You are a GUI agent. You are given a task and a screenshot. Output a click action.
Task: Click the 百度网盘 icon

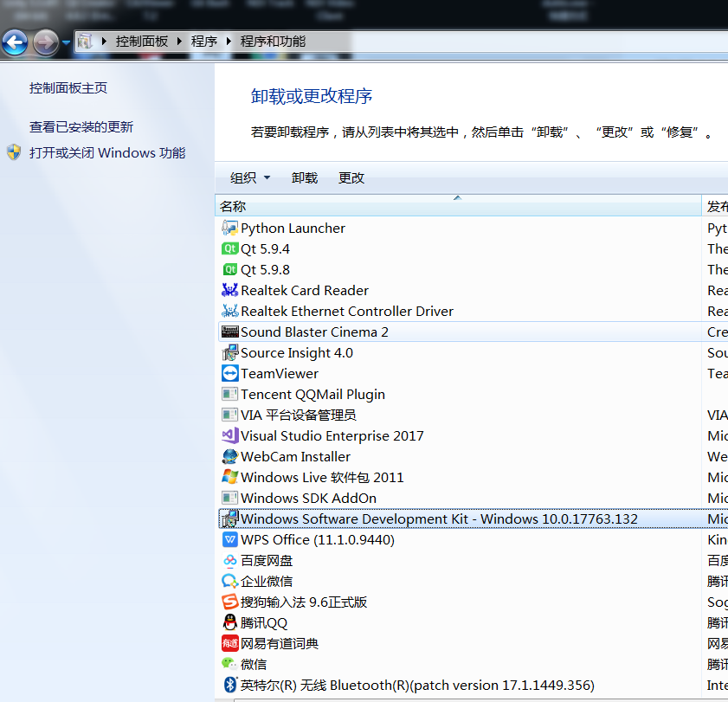229,560
